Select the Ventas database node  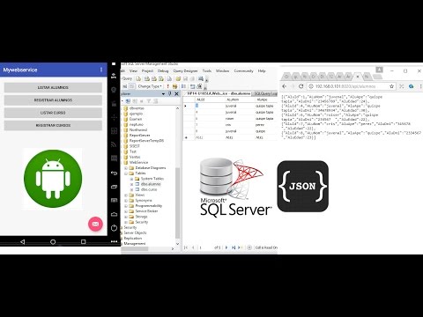pos(135,157)
